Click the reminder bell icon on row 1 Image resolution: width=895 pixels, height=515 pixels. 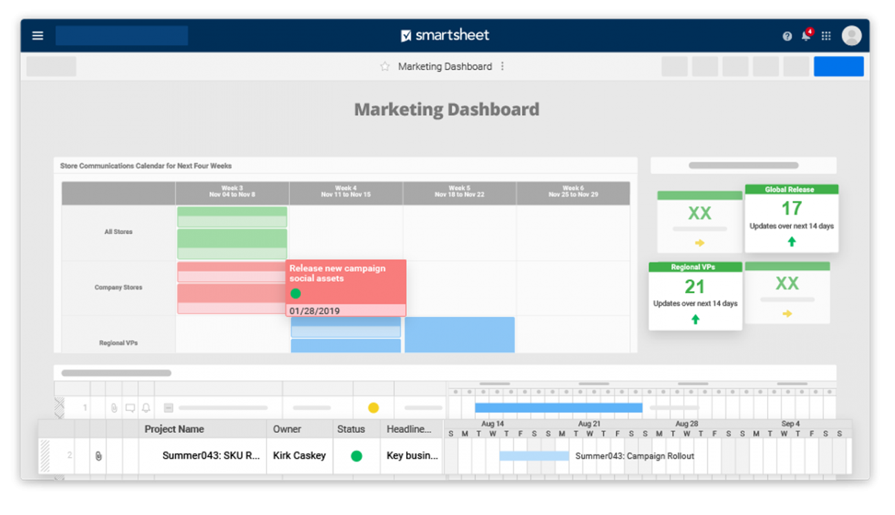[x=145, y=408]
